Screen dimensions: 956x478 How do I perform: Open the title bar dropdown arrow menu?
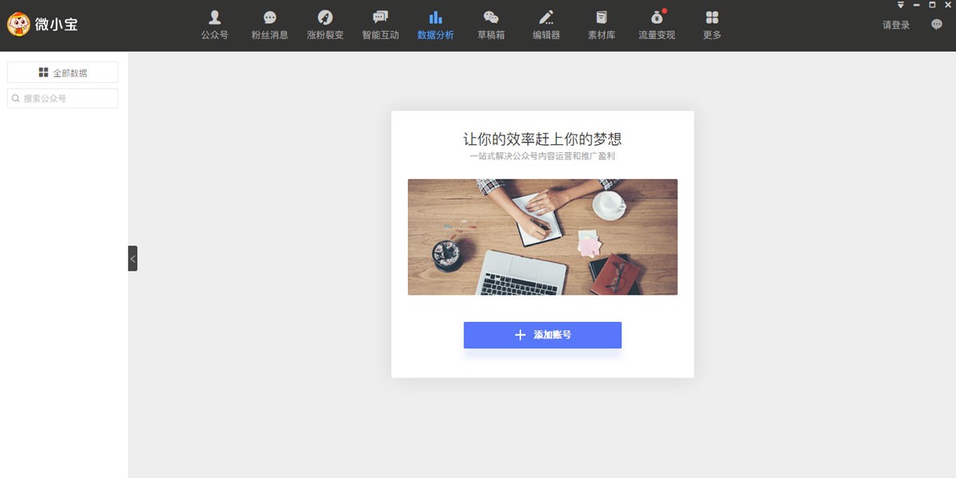click(901, 5)
